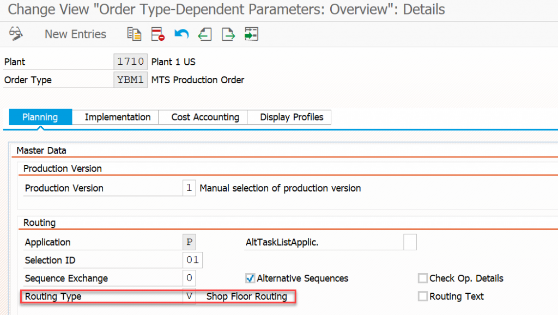This screenshot has height=315, width=558.
Task: Click the Sequence Exchange field
Action: click(x=189, y=278)
